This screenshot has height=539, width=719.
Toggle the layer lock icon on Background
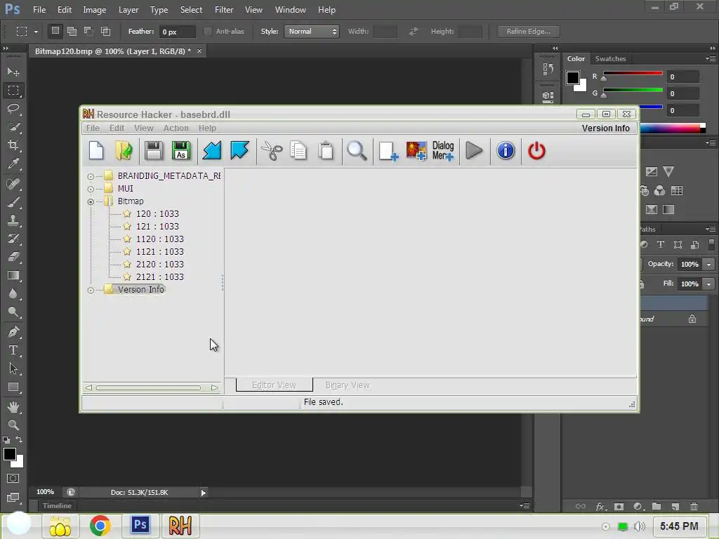click(692, 319)
